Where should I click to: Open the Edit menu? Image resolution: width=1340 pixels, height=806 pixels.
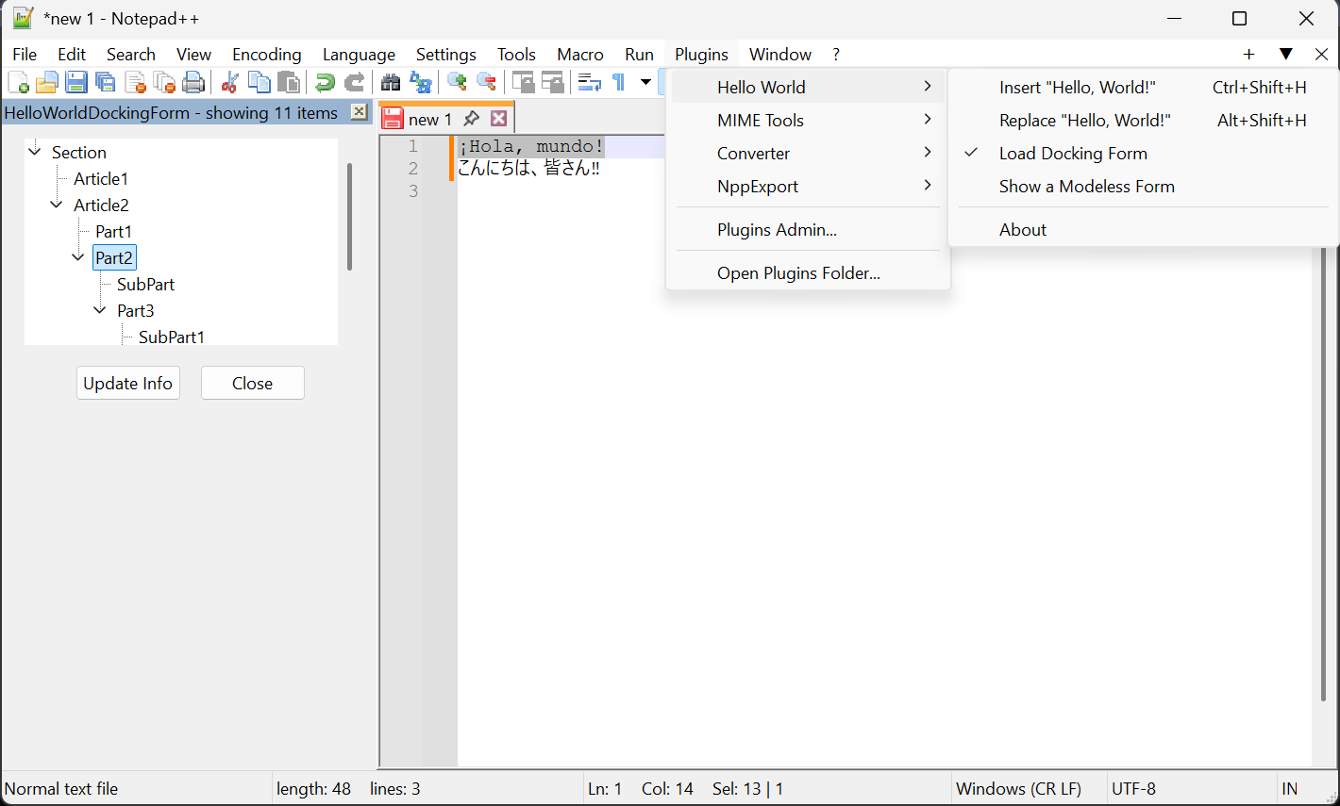pos(72,55)
